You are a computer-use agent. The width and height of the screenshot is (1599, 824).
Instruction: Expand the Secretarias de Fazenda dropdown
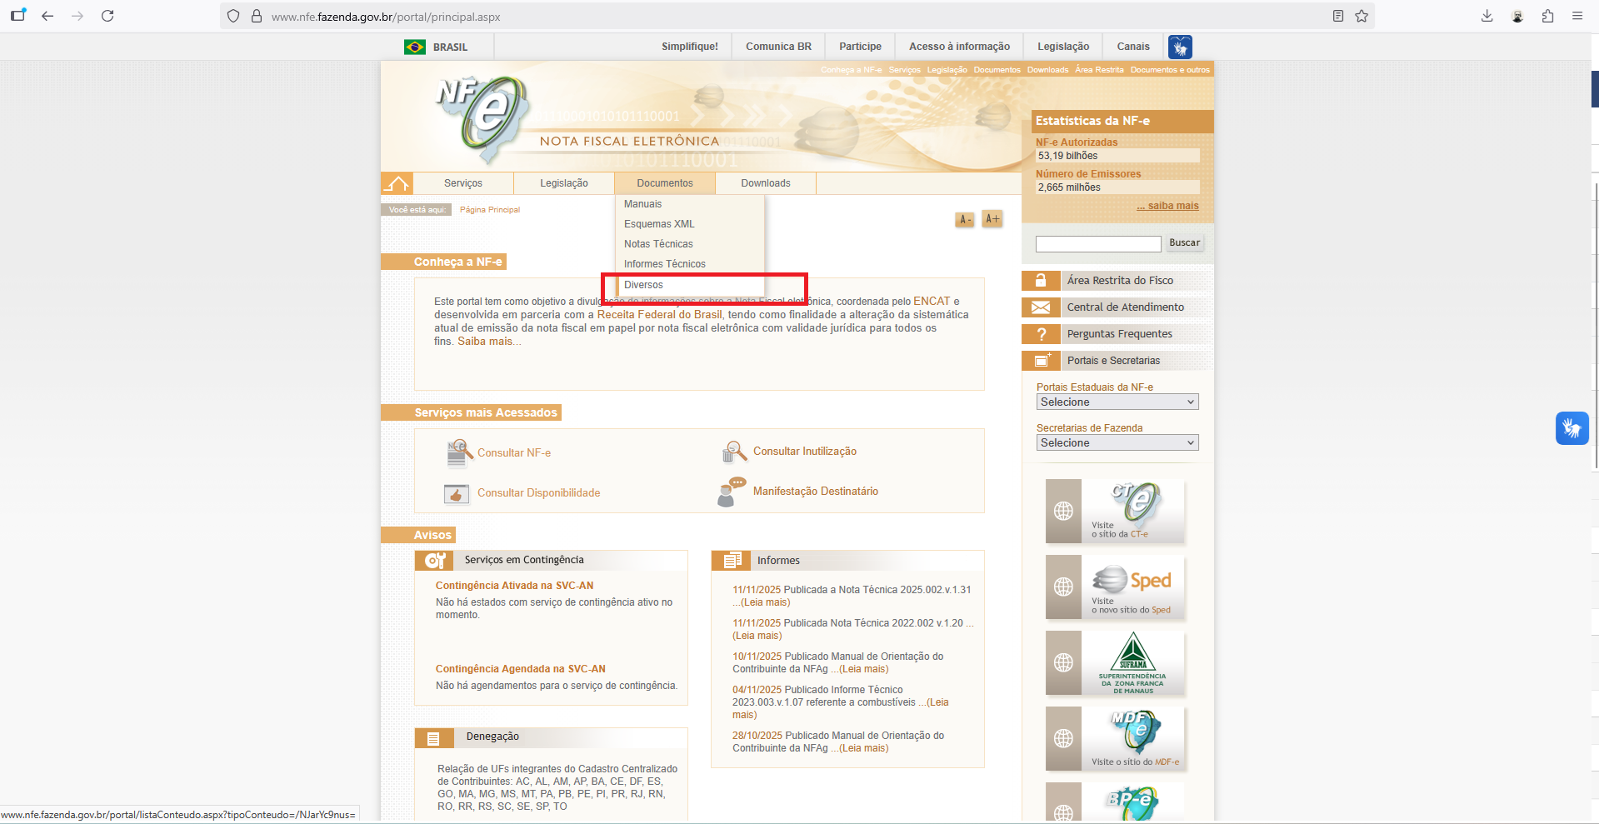click(x=1117, y=443)
